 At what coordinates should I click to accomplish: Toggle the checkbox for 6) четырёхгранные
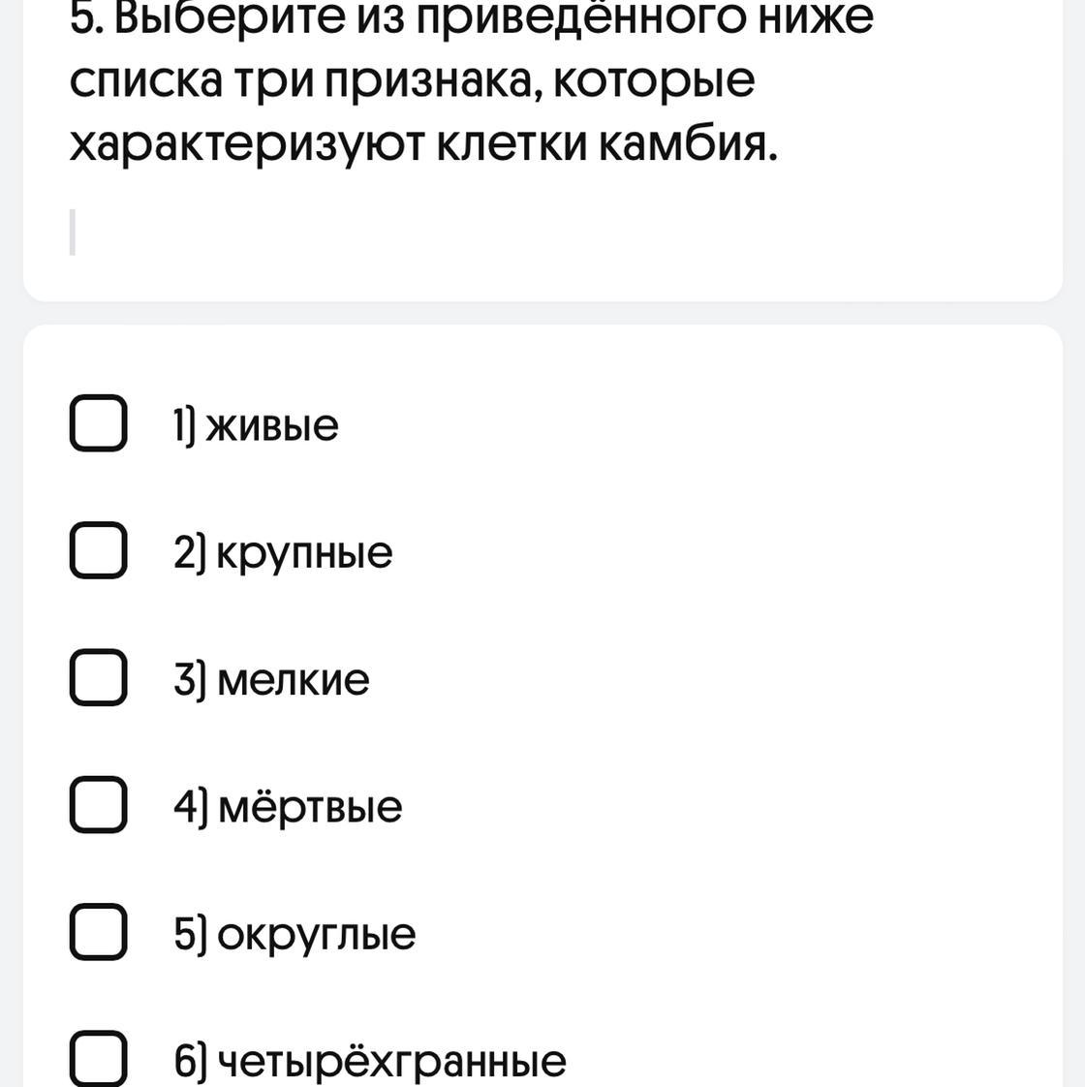click(99, 1058)
